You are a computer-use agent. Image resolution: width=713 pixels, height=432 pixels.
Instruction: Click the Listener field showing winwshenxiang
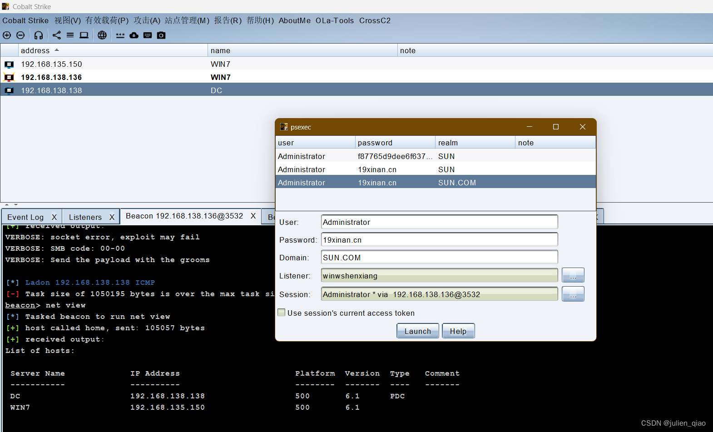pyautogui.click(x=439, y=275)
